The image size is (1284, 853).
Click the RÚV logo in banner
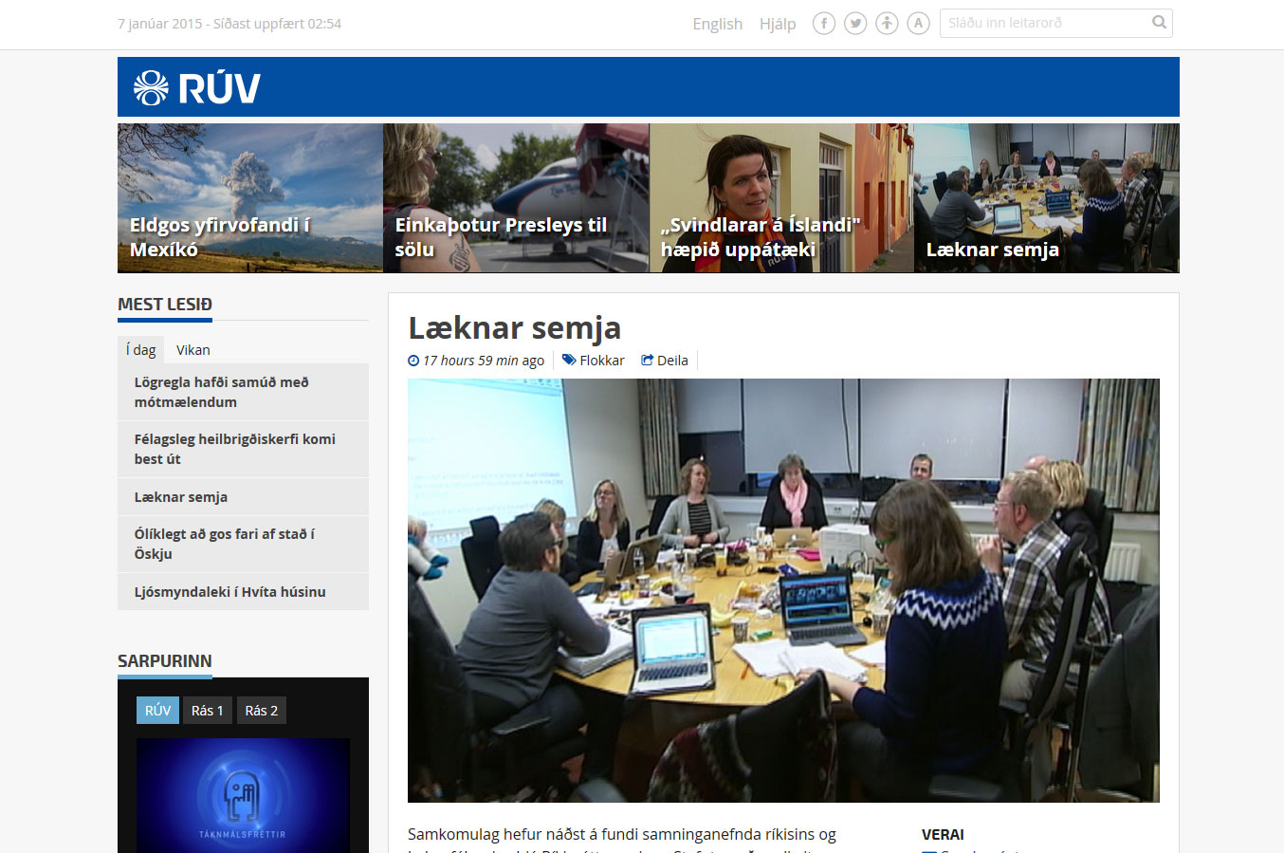click(x=197, y=87)
